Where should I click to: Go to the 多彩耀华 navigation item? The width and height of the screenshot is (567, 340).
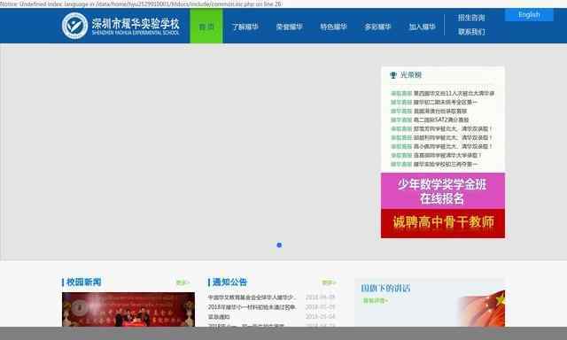pyautogui.click(x=377, y=27)
